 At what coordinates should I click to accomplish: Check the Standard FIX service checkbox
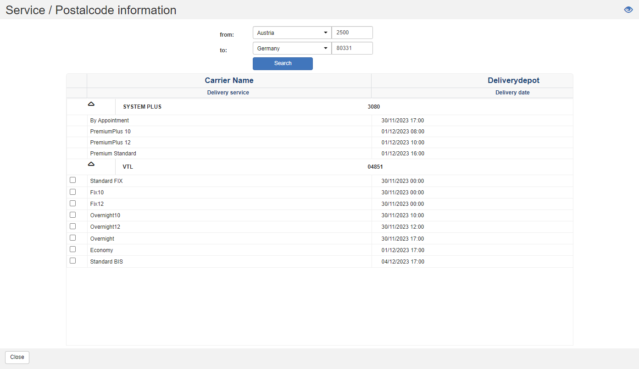click(72, 180)
